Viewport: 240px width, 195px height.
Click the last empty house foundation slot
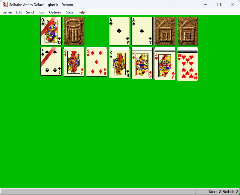188,31
